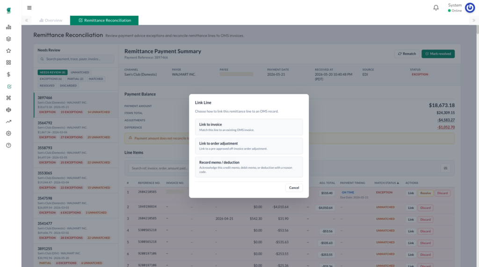
Task: Click the Rematch button
Action: [x=407, y=54]
